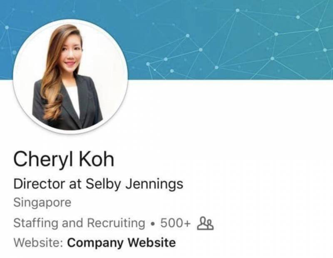Click the word Director in the headline
333x258 pixels.
click(39, 184)
